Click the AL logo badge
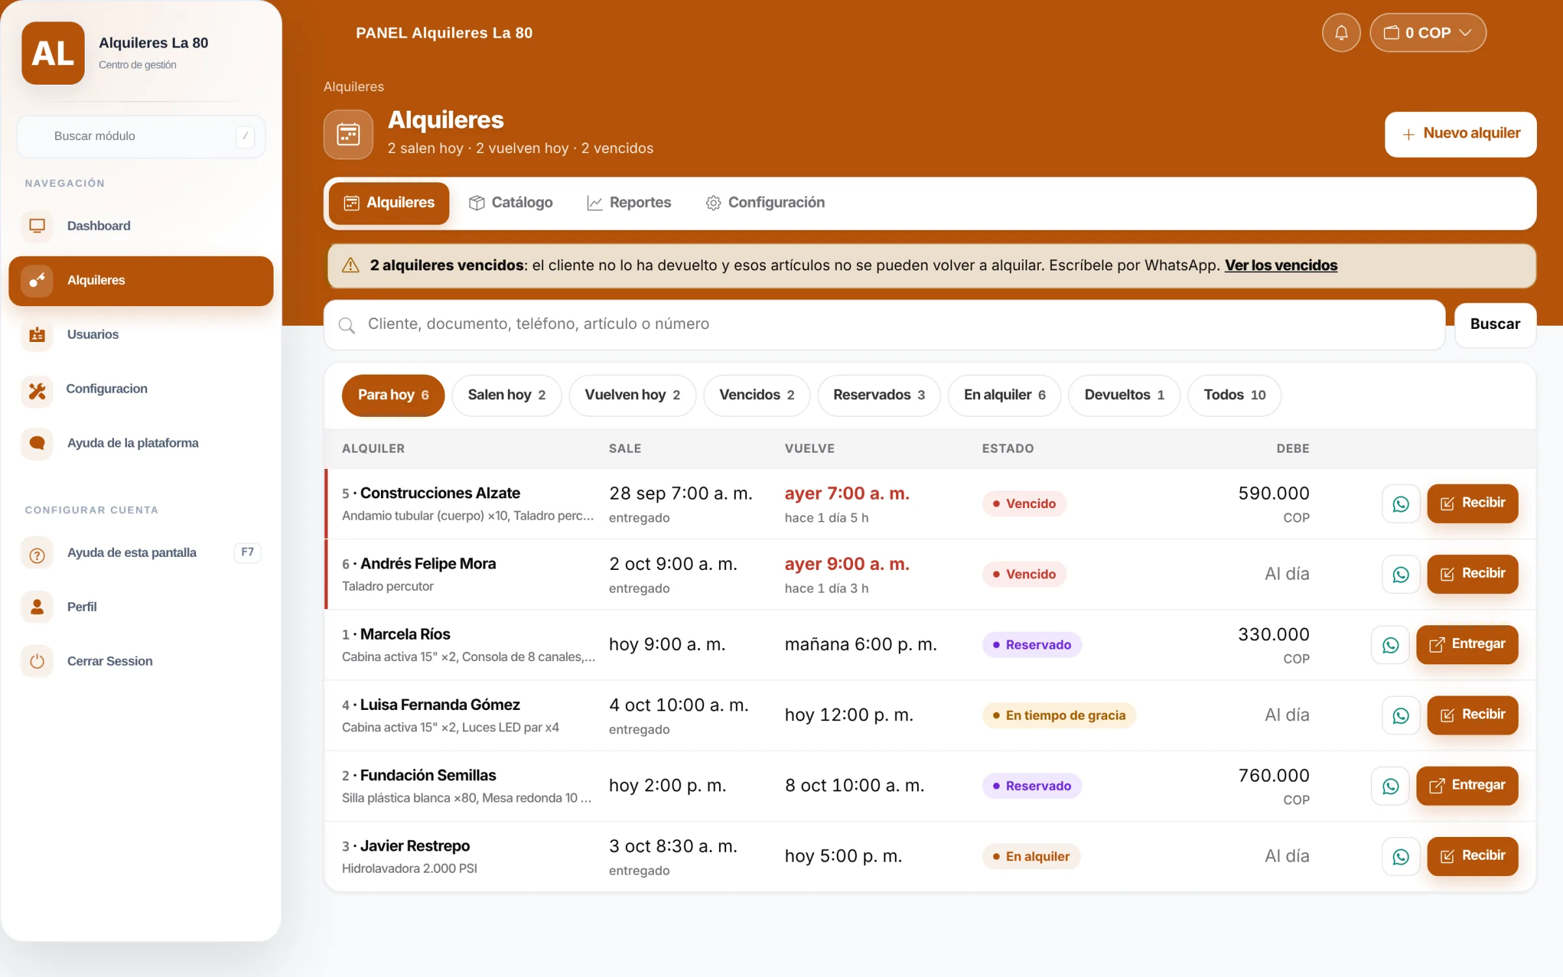Screen dimensions: 1563x977 pos(53,53)
